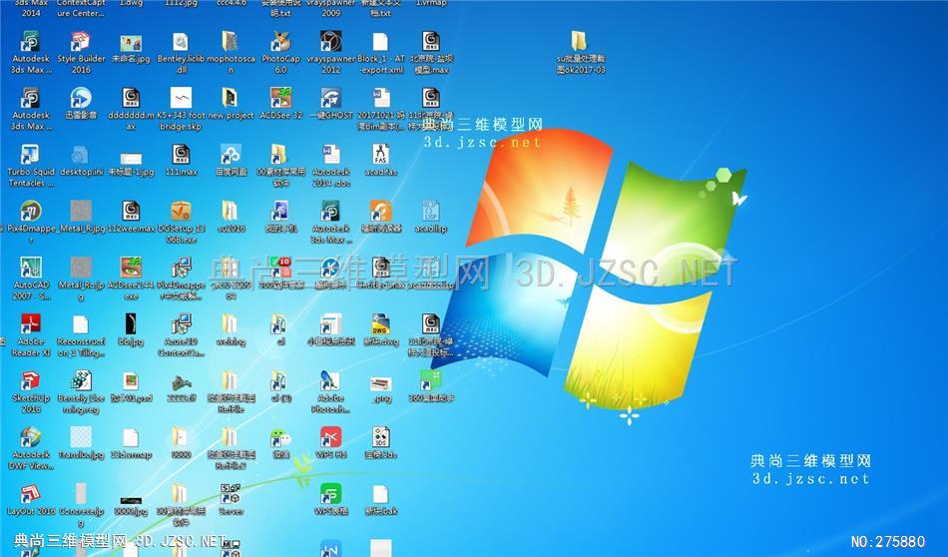This screenshot has width=948, height=557.
Task: Open the Turbo Squid Tentacles shortcut
Action: point(30,155)
